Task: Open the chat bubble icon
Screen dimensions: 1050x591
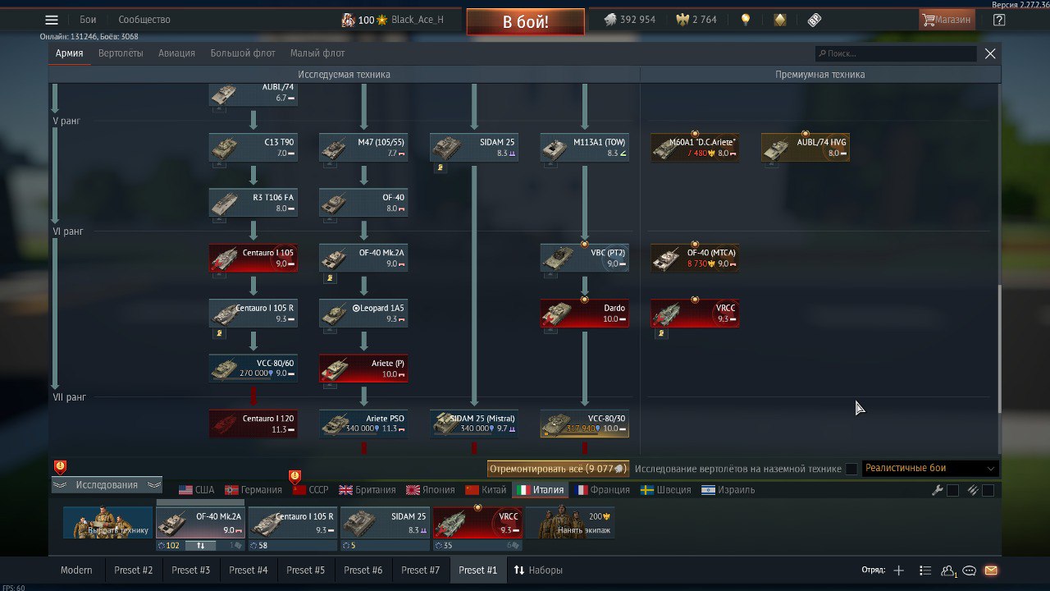Action: [970, 570]
